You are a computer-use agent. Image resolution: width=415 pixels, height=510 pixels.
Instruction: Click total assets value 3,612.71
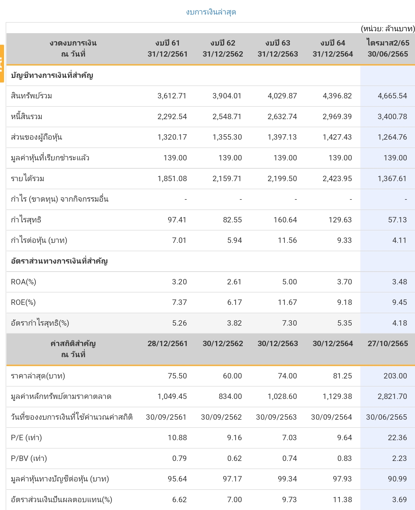tap(172, 96)
